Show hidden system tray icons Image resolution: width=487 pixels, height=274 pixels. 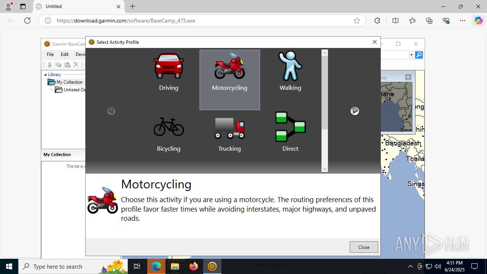pyautogui.click(x=410, y=266)
